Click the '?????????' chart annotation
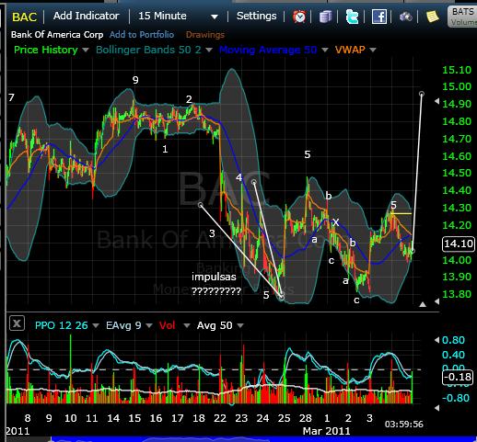Viewport: 477px width, 442px height. click(216, 290)
